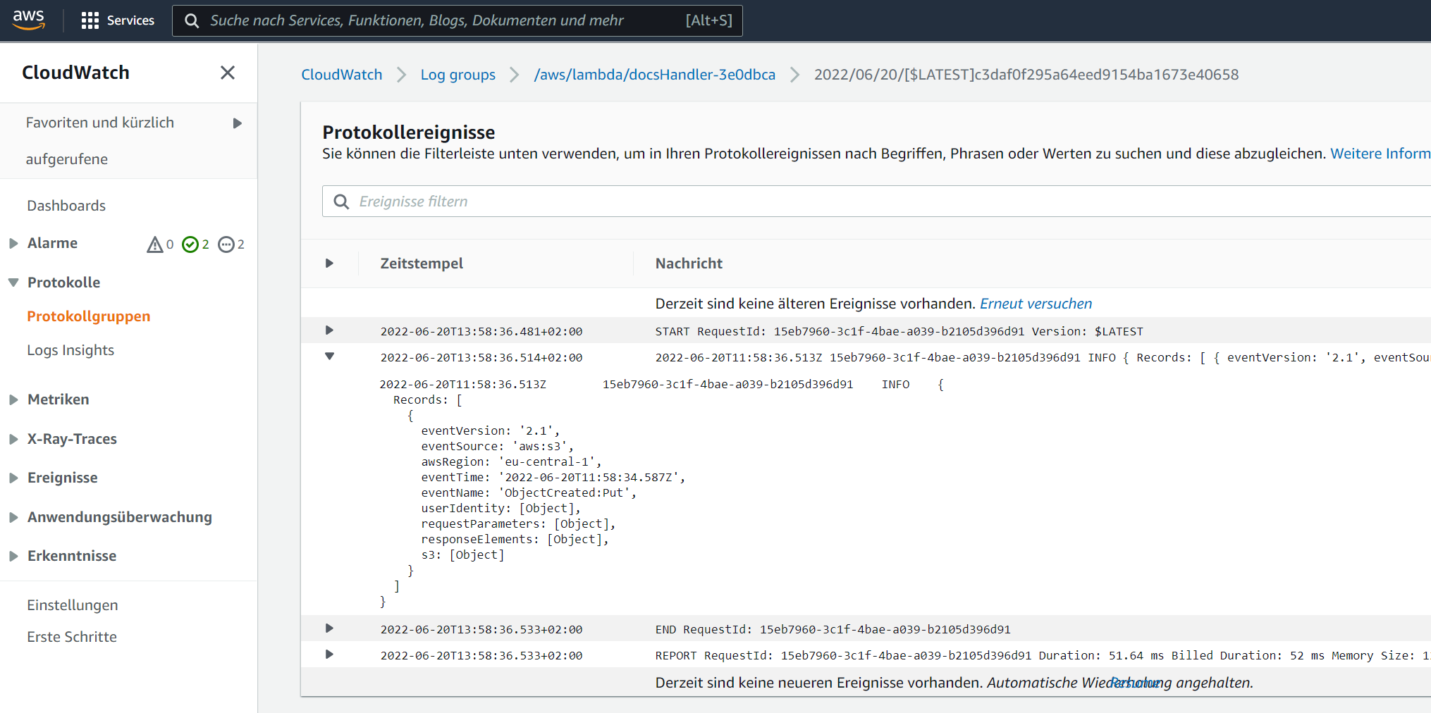The image size is (1431, 713).
Task: Expand the Ereignisse sidebar section
Action: tap(13, 478)
